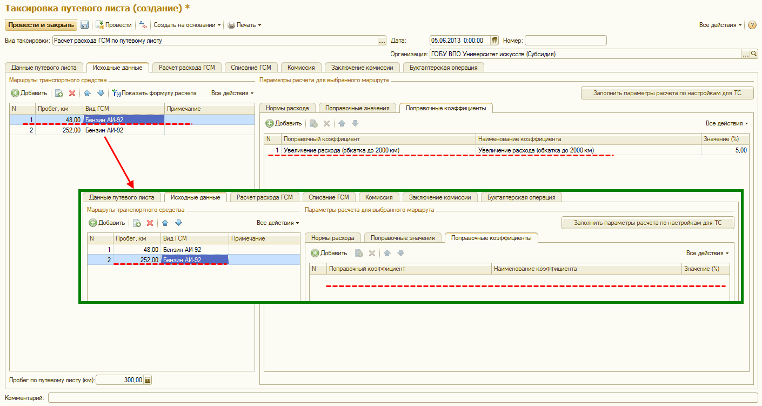762x406 pixels.
Task: Click inset row 1 cell 48,00
Action: (137, 249)
